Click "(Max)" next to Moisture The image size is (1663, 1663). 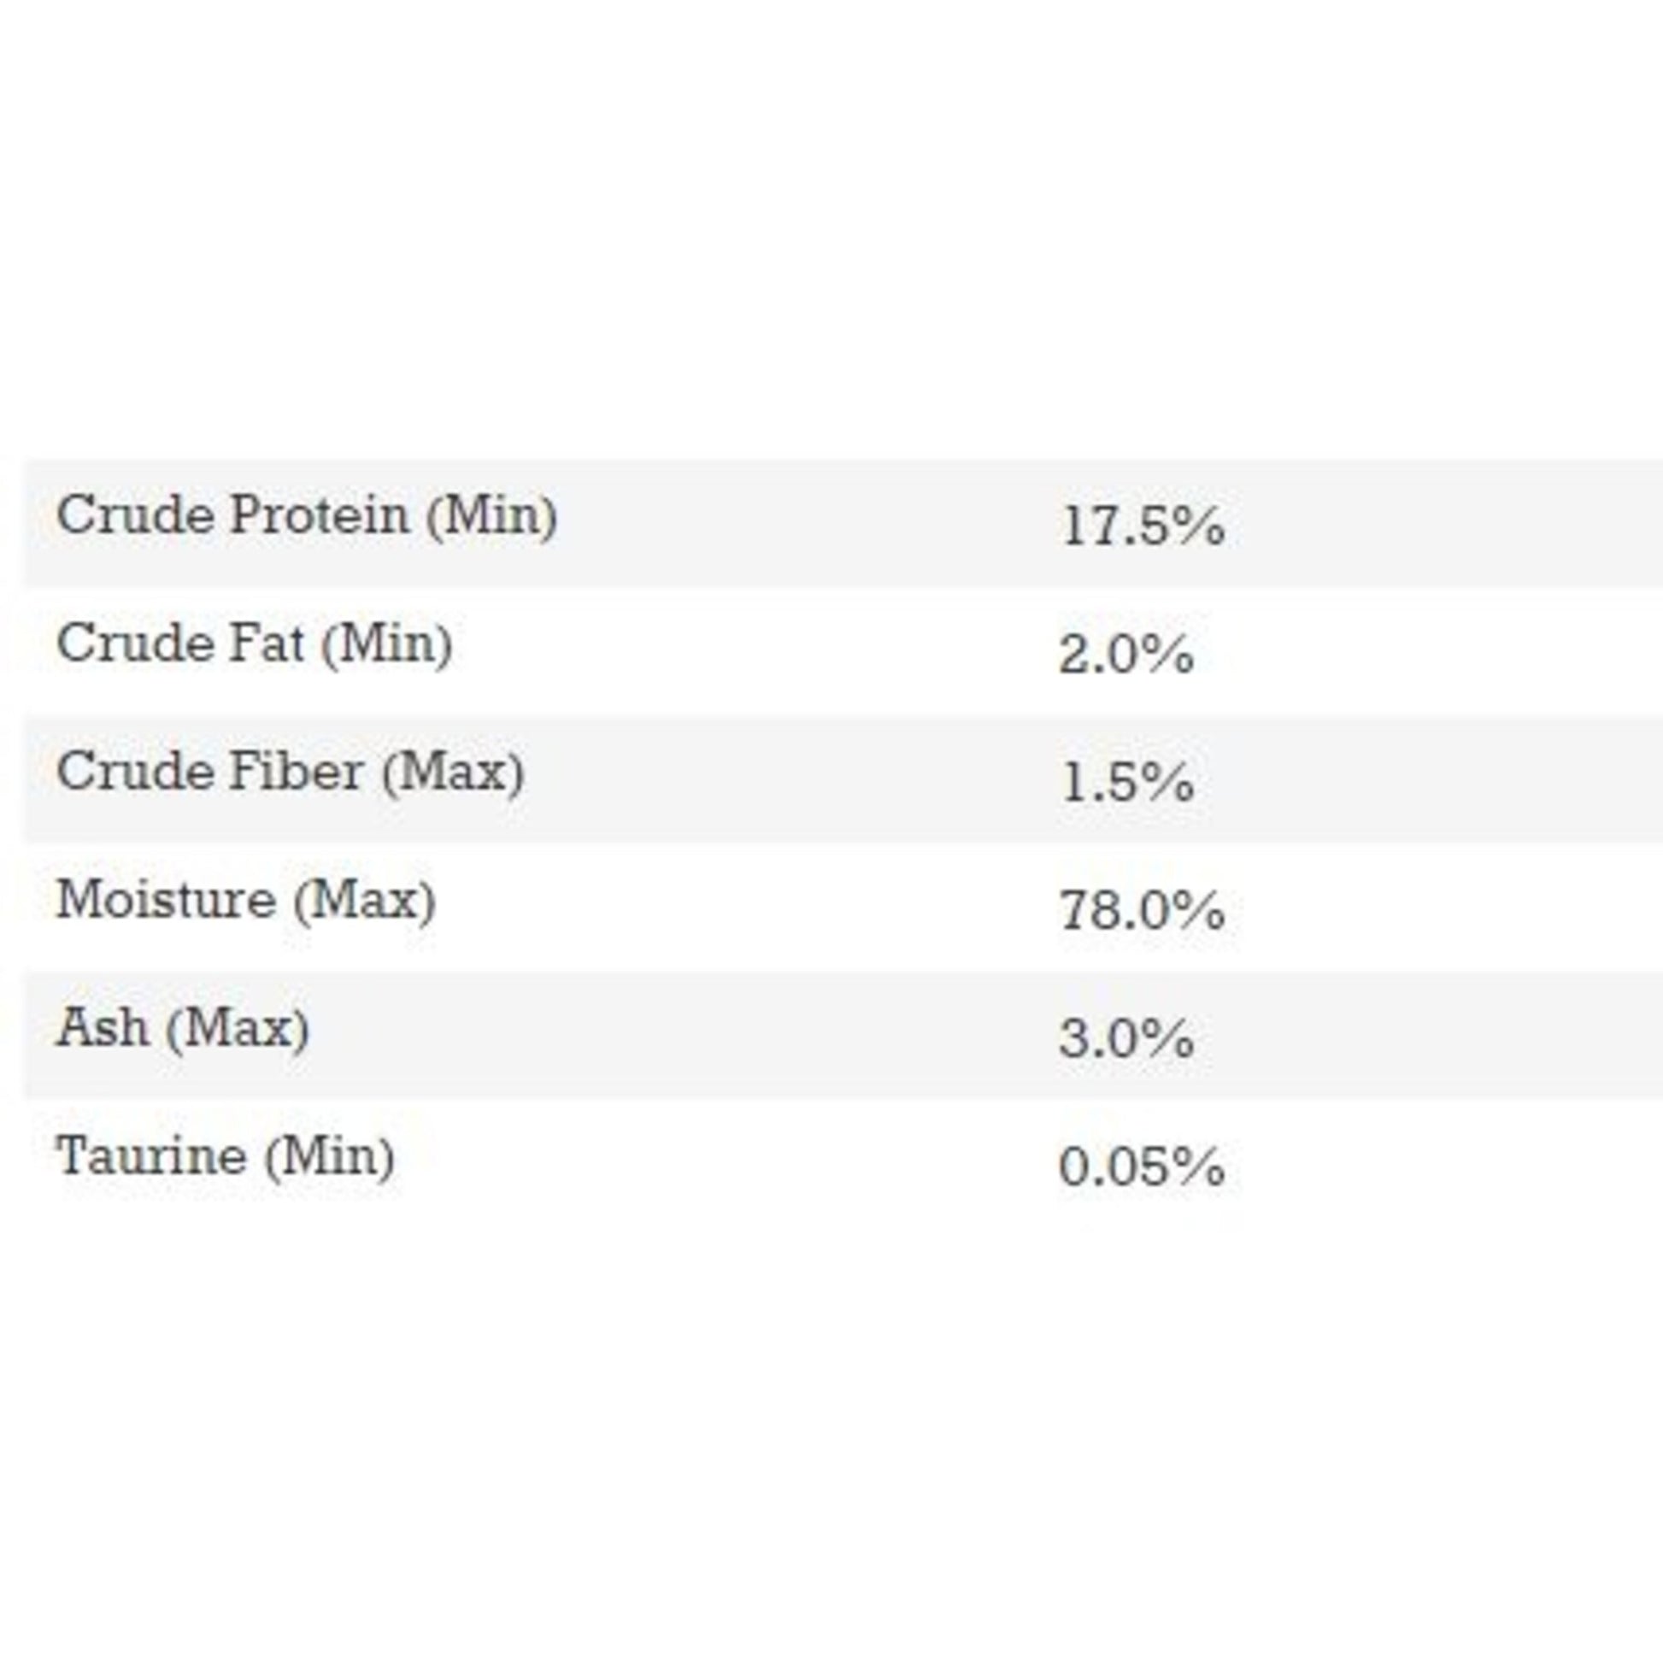click(x=365, y=902)
